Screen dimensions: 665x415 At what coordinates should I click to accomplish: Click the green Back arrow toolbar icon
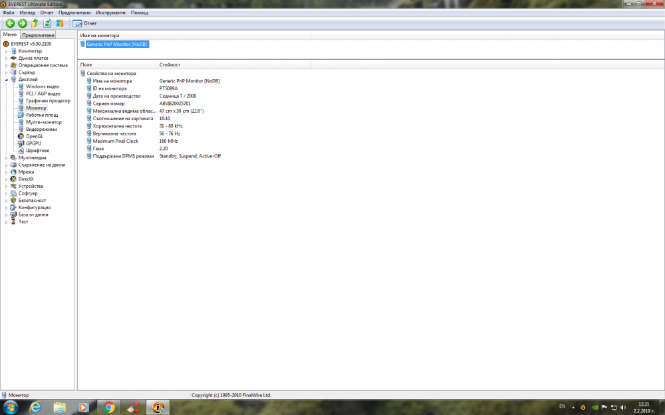pos(10,23)
